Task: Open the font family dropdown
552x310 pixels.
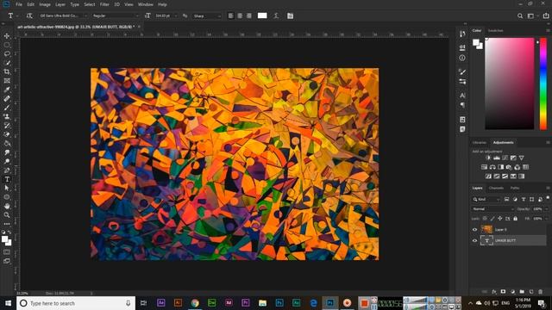Action: 63,15
